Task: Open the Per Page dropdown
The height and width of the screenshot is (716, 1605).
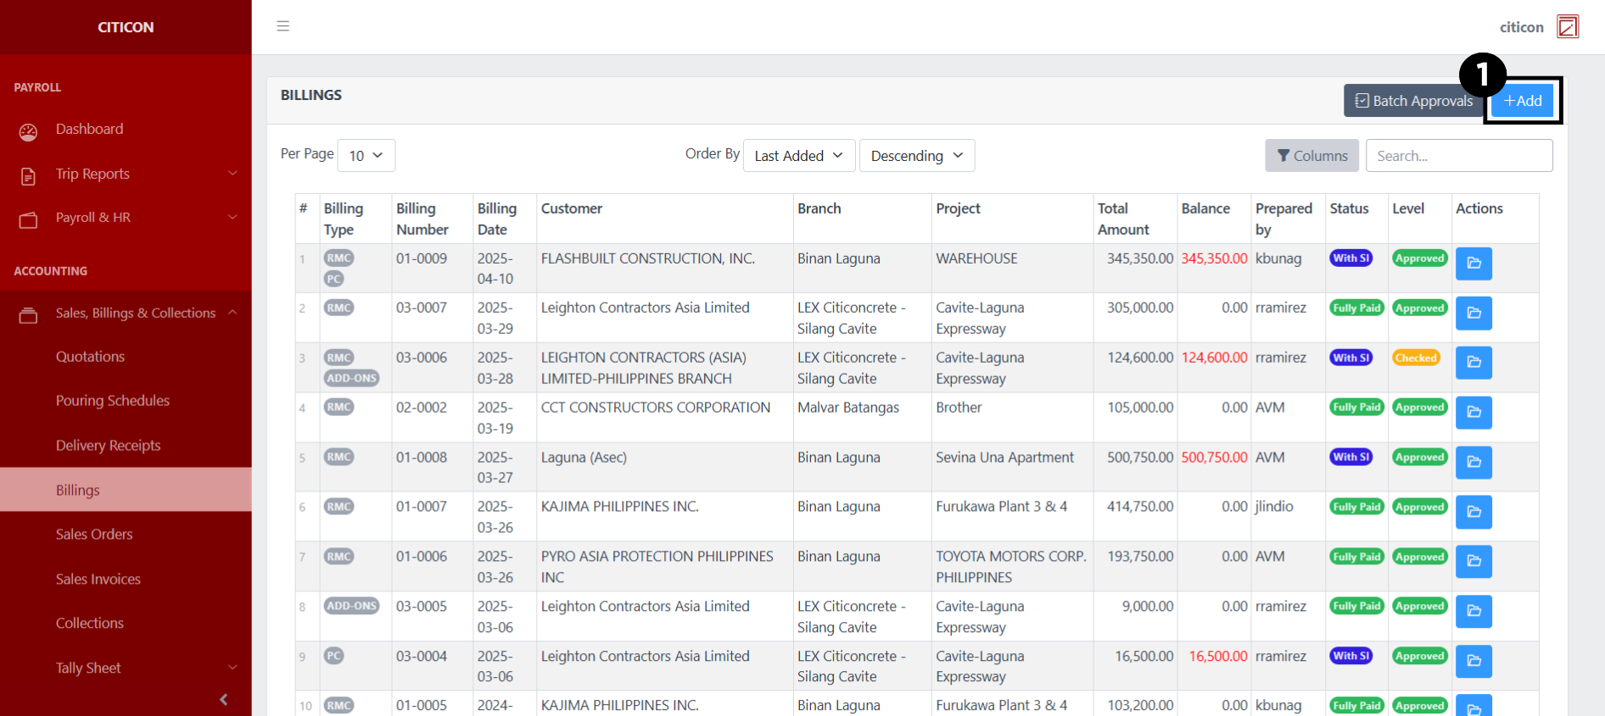Action: (x=366, y=156)
